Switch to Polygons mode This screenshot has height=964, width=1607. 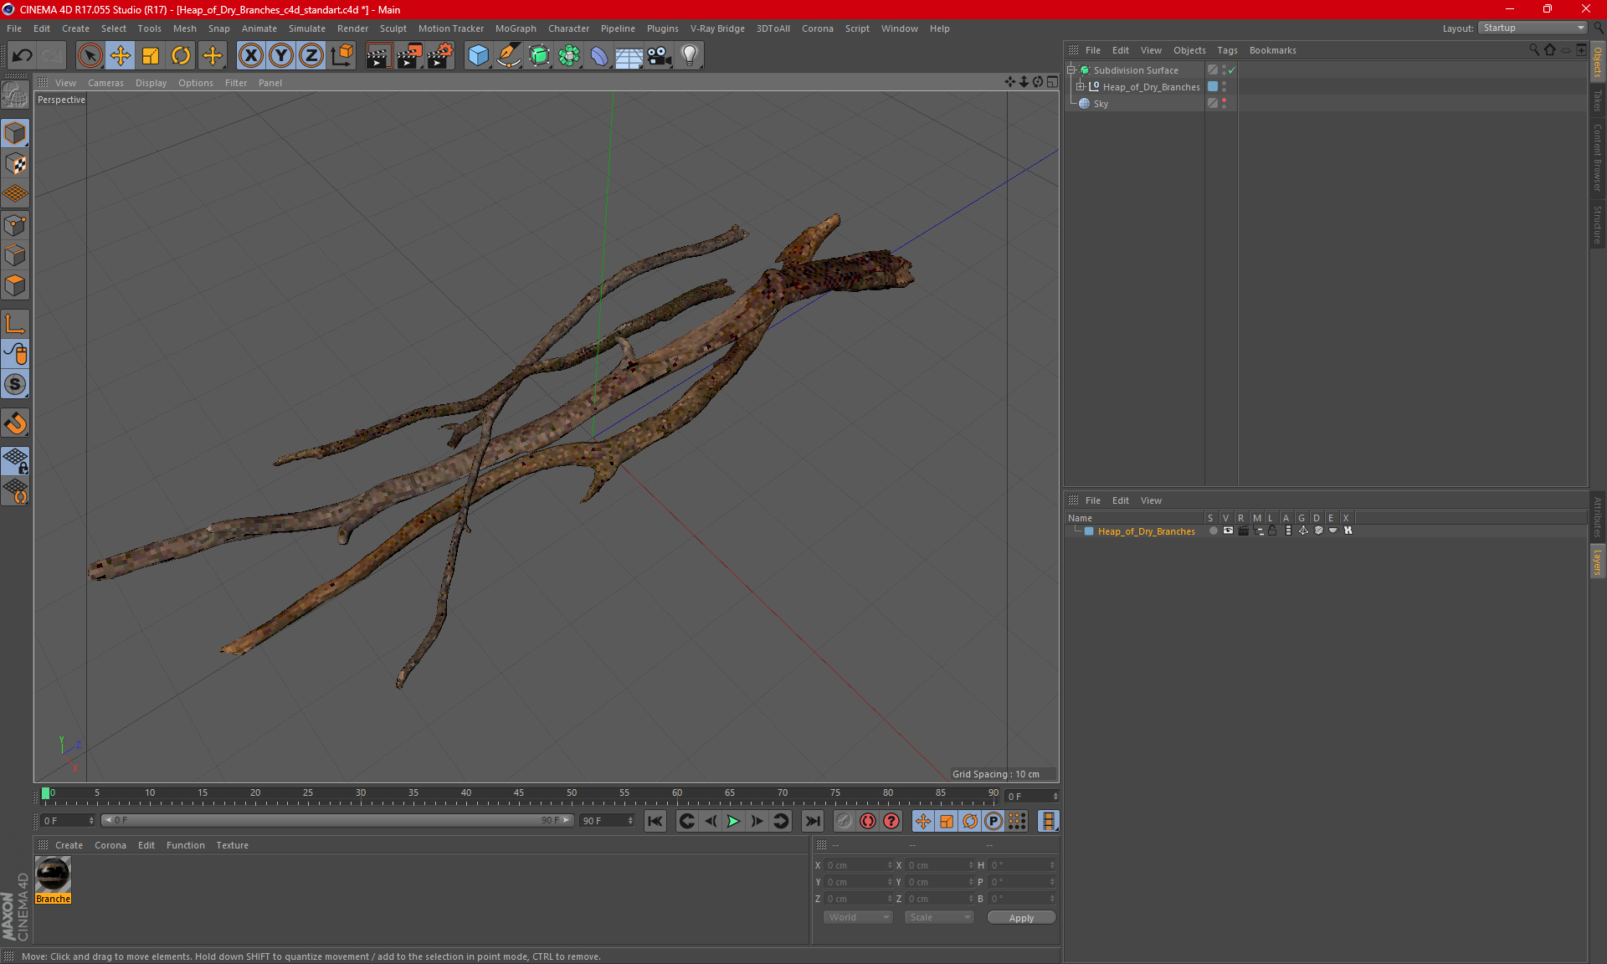[15, 285]
